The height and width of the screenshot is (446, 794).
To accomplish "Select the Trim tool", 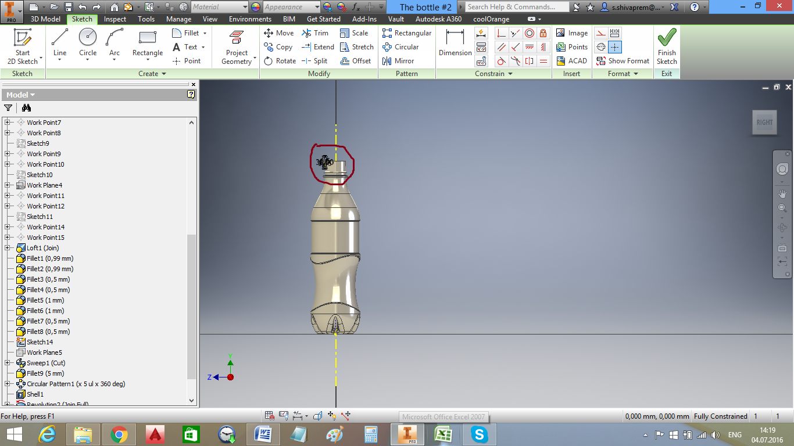I will tap(314, 33).
